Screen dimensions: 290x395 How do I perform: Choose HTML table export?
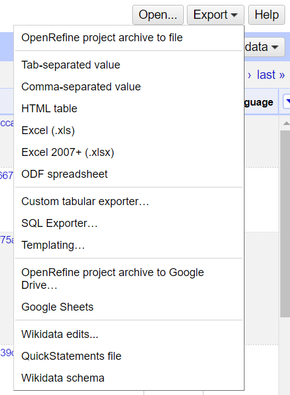click(129, 109)
